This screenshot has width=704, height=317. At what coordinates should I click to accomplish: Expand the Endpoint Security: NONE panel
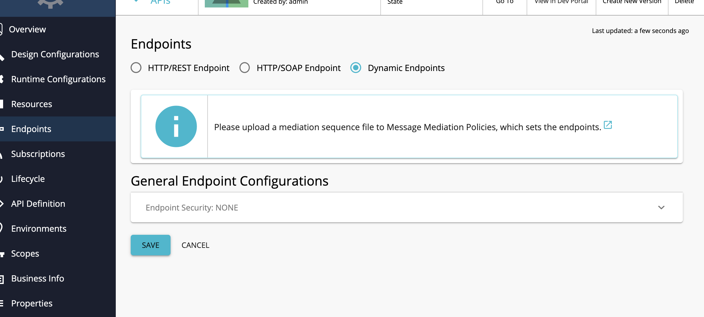(407, 207)
